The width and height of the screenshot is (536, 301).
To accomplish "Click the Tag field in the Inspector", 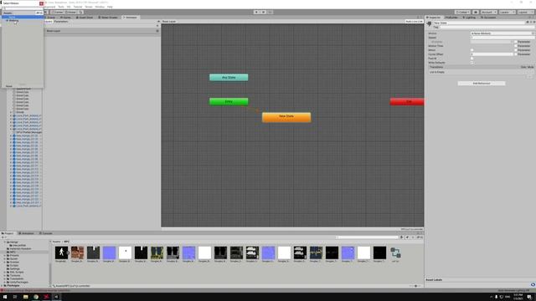I will click(487, 27).
